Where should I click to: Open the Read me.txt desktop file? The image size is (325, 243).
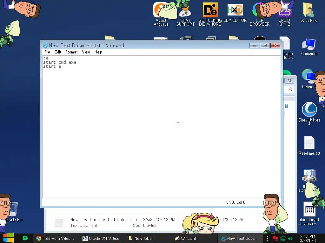309,146
